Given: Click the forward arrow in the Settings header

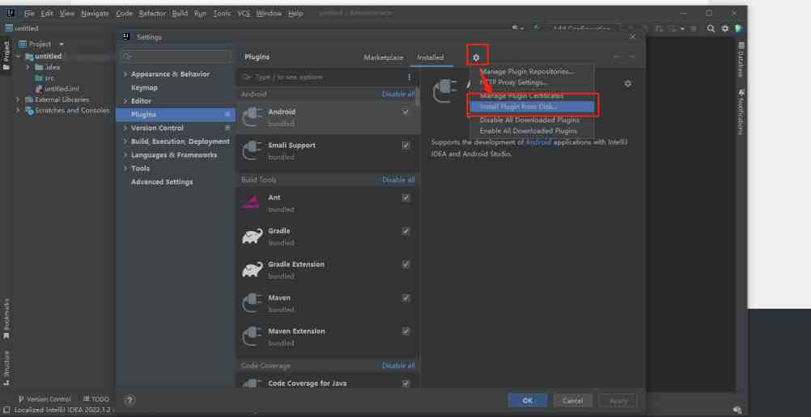Looking at the screenshot, I should coord(631,57).
